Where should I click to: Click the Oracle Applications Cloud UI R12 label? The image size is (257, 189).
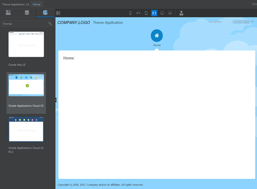pos(26,150)
